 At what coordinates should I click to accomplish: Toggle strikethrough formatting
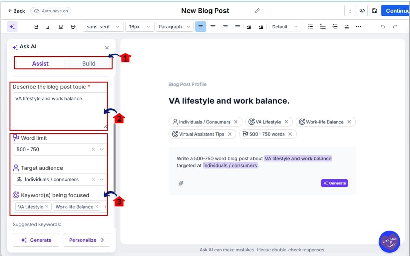73,27
